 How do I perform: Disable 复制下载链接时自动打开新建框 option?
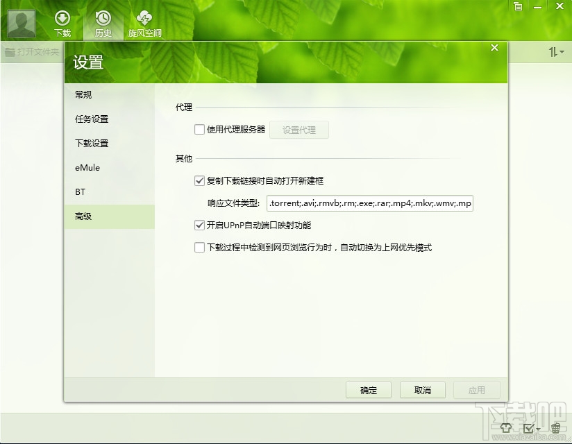[199, 180]
